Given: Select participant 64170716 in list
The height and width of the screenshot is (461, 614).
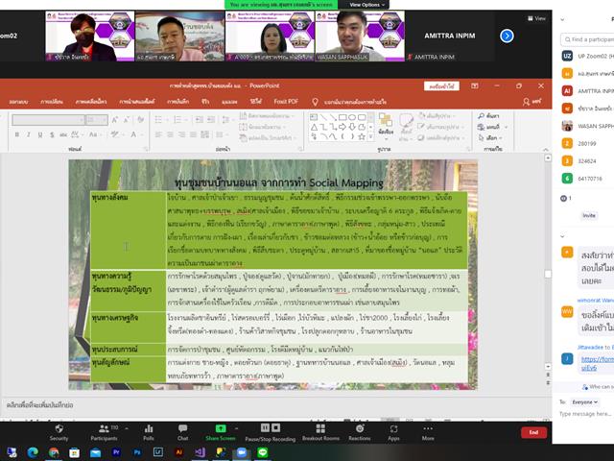Looking at the screenshot, I should [x=587, y=179].
